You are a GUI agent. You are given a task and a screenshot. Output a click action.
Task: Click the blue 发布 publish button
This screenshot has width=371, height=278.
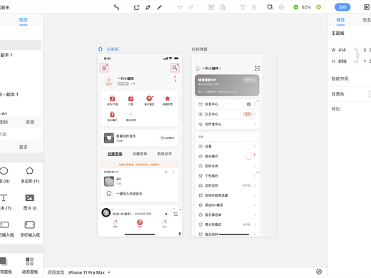point(342,7)
